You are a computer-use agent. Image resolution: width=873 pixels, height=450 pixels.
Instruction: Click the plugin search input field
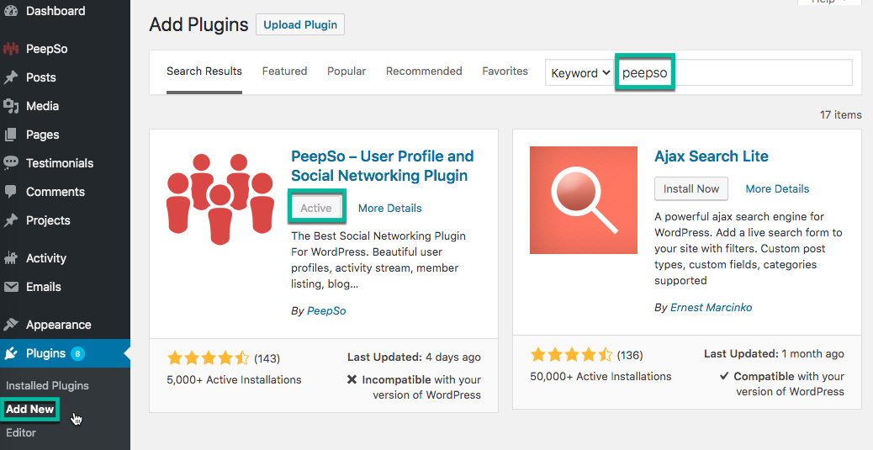[x=734, y=73]
